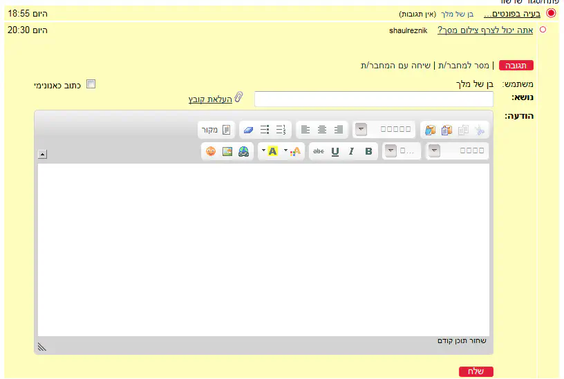The image size is (564, 379).
Task: Toggle strikethrough text formatting
Action: [318, 151]
